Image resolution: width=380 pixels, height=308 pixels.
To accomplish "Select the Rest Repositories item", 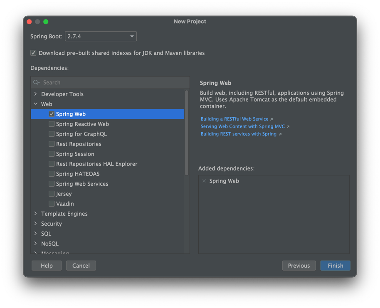I will click(x=79, y=144).
